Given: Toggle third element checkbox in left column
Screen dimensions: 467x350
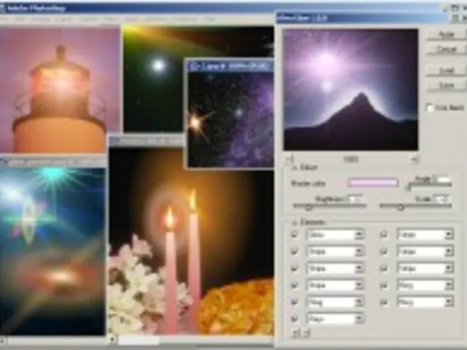Looking at the screenshot, I should [x=295, y=268].
